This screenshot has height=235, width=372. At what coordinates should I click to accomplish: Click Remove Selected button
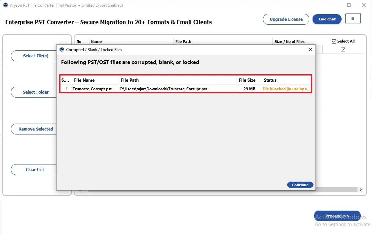coord(34,129)
